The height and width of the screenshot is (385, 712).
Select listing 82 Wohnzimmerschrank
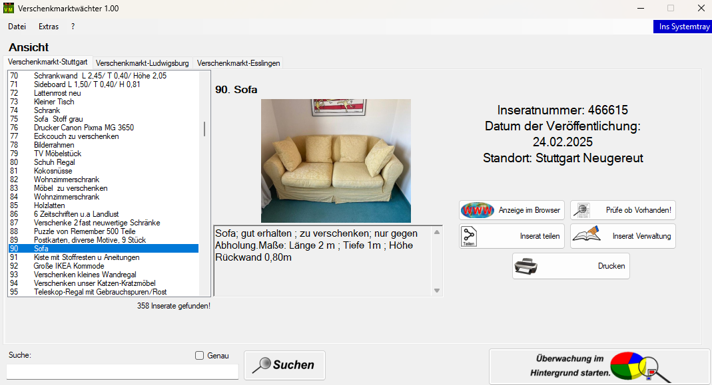click(103, 179)
